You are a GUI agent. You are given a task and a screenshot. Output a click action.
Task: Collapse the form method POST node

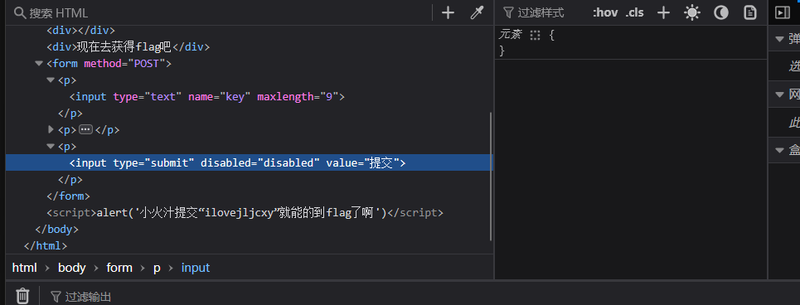coord(39,64)
